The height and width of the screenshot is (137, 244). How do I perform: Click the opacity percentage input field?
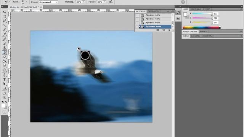click(x=79, y=2)
